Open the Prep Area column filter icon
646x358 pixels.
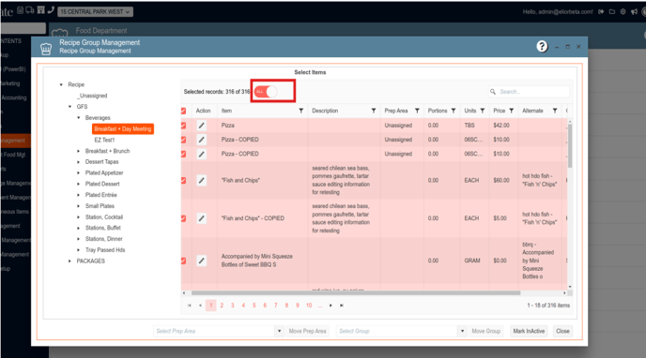[x=417, y=111]
